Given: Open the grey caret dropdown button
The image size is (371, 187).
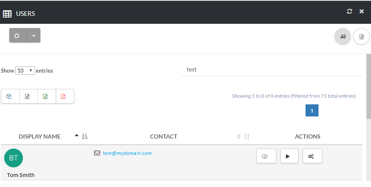Looking at the screenshot, I should tap(34, 36).
